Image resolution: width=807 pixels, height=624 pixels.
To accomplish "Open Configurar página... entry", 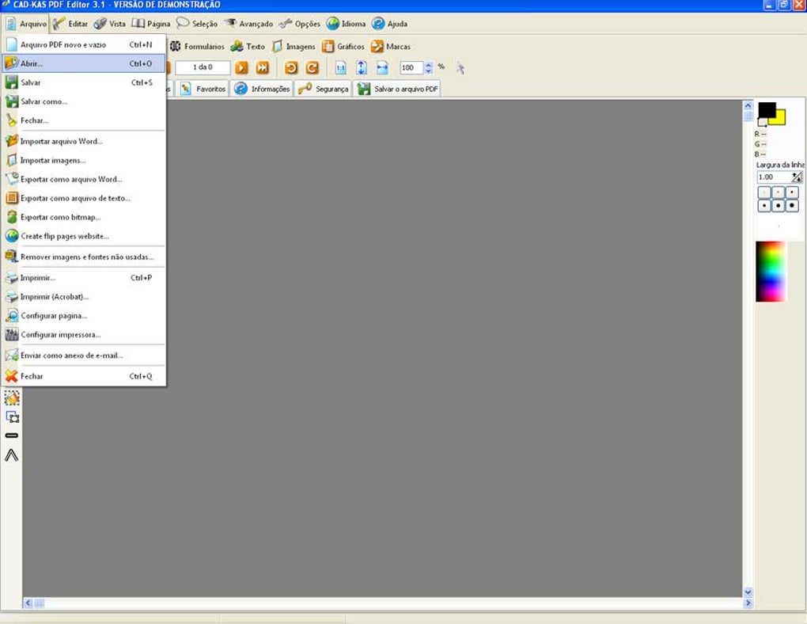I will 84,315.
